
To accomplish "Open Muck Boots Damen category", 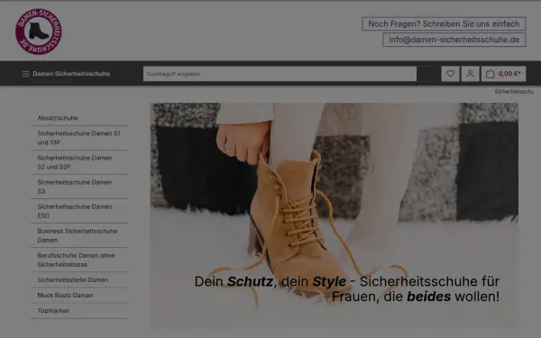I will [x=79, y=296].
